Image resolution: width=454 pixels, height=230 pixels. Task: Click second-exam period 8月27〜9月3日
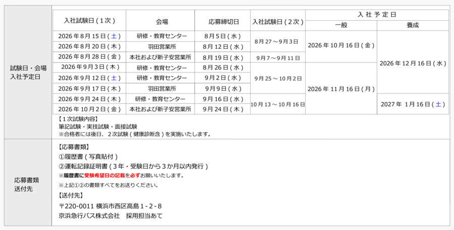[277, 41]
